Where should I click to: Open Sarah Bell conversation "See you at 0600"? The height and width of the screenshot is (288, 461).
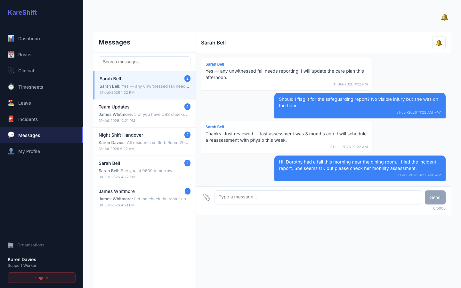pyautogui.click(x=145, y=170)
